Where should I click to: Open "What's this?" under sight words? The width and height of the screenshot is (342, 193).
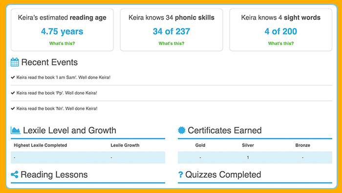(281, 44)
